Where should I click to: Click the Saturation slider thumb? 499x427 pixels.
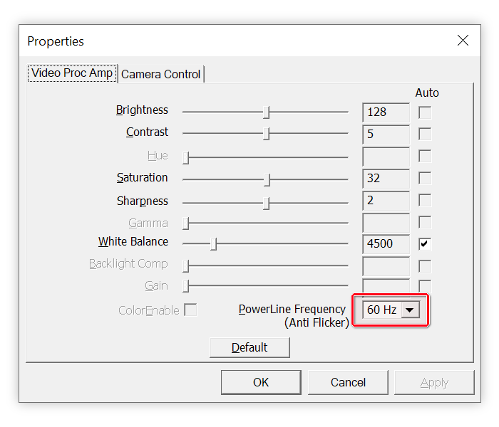(x=267, y=179)
